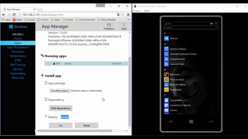The height and width of the screenshot is (139, 248).
Task: Open the Outros Favoritos bookmarks folder
Action: pyautogui.click(x=85, y=20)
